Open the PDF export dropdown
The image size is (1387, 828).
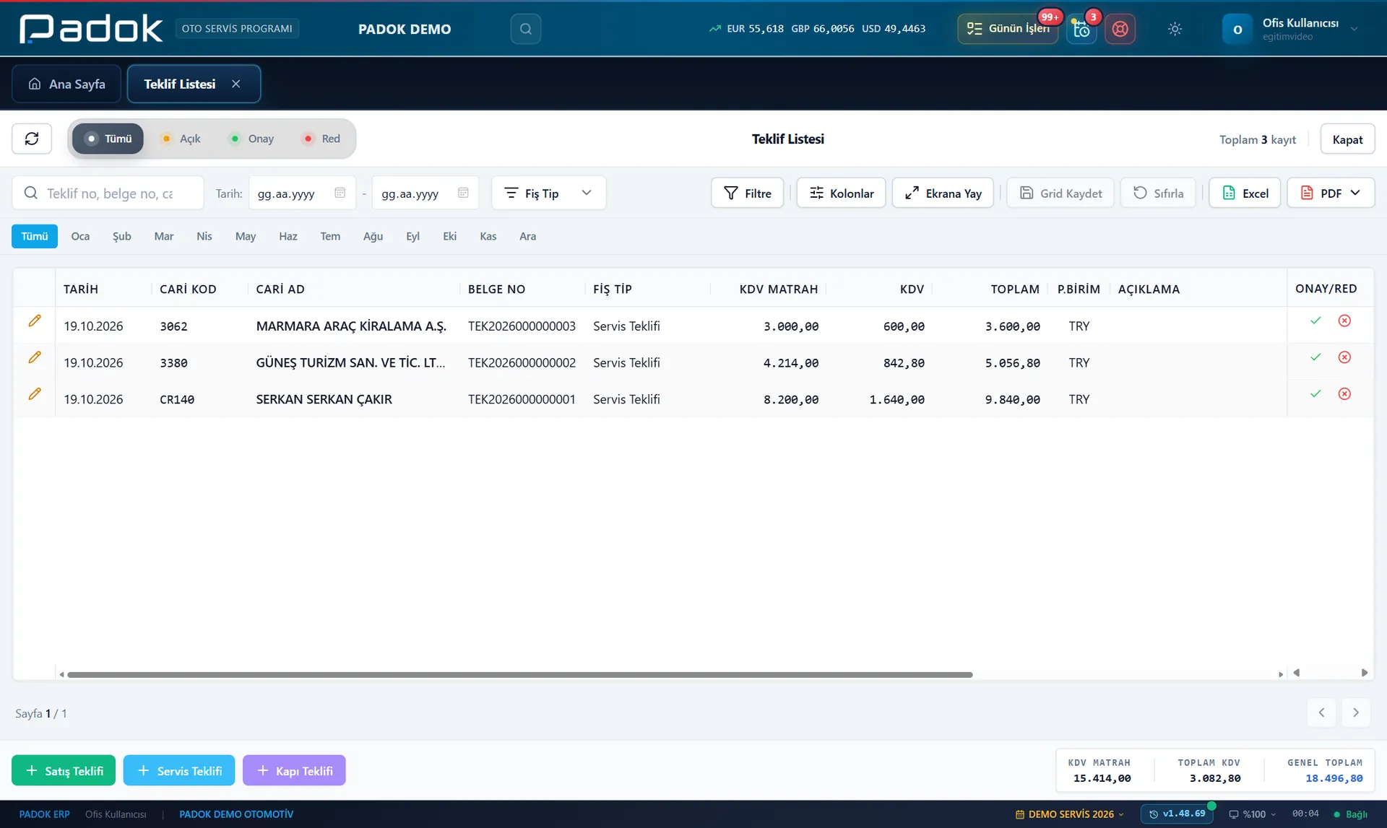pos(1331,193)
